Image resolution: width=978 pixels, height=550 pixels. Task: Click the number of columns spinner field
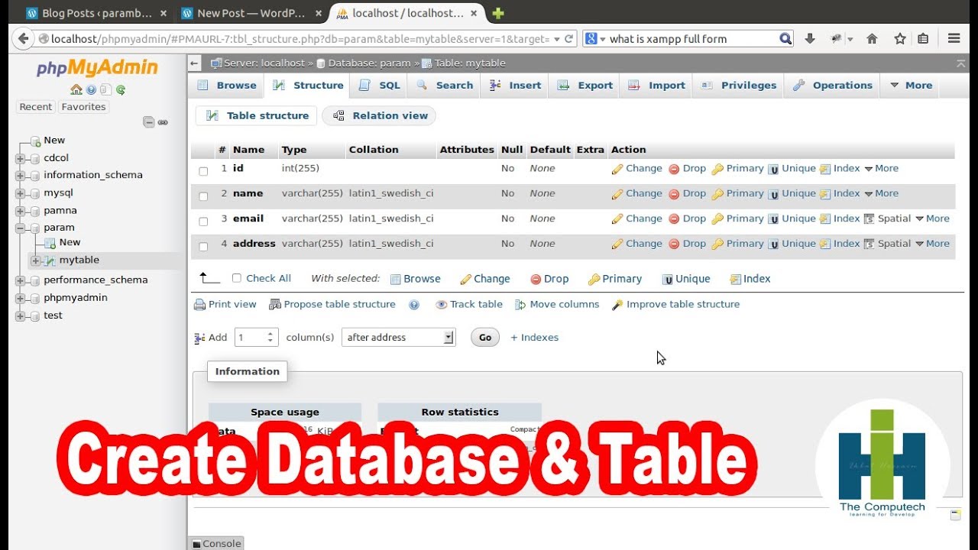coord(256,337)
